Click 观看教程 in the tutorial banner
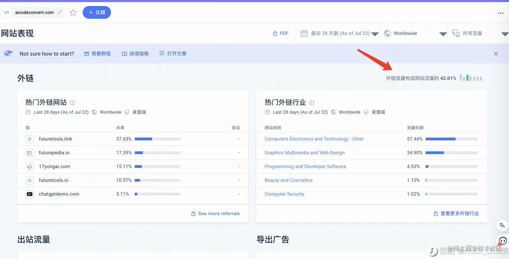Viewport: 509px width, 259px height. 97,53
